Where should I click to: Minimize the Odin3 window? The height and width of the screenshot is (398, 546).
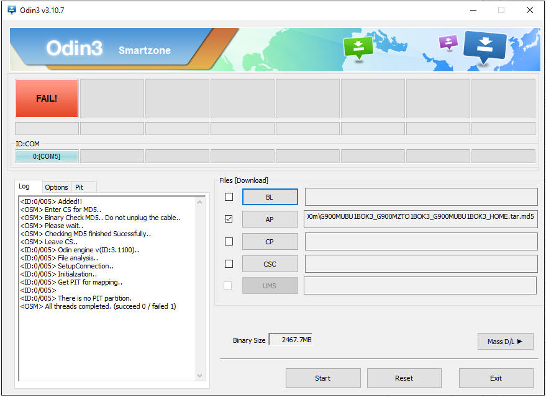[473, 10]
